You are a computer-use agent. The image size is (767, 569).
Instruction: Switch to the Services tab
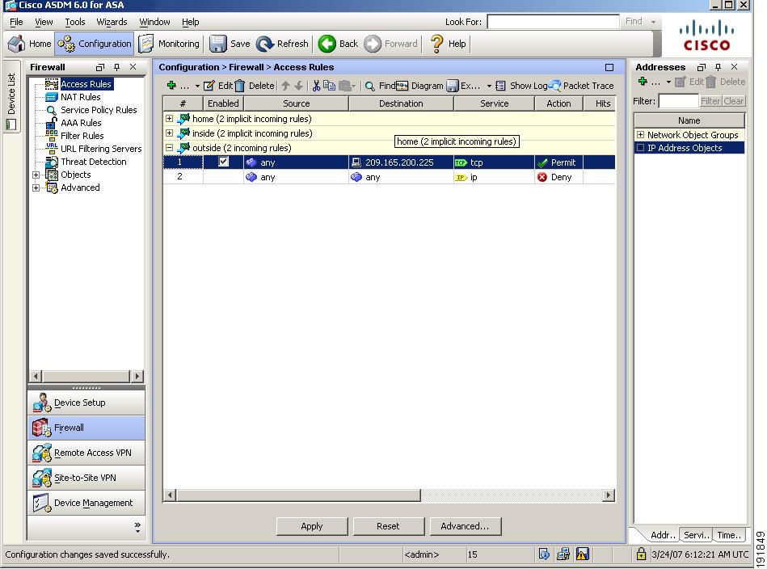(696, 535)
